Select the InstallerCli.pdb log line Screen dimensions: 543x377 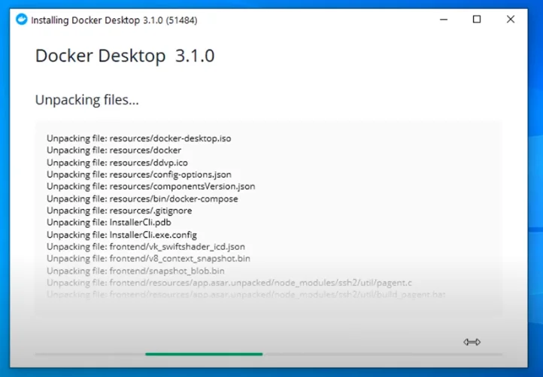pyautogui.click(x=109, y=222)
